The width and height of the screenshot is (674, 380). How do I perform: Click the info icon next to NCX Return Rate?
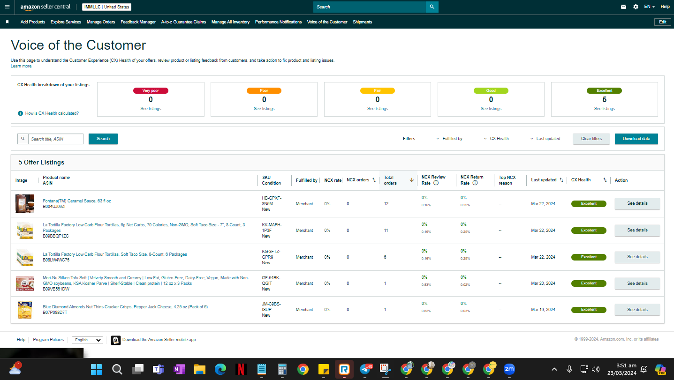pos(475,183)
